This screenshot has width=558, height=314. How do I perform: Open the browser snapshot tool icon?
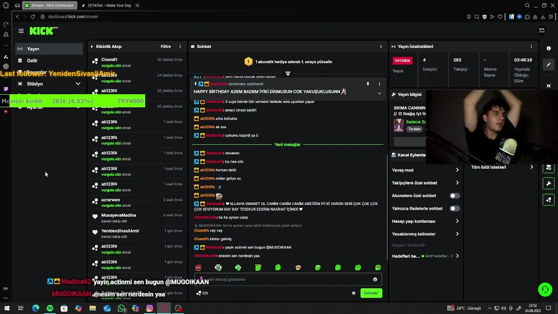point(476,17)
